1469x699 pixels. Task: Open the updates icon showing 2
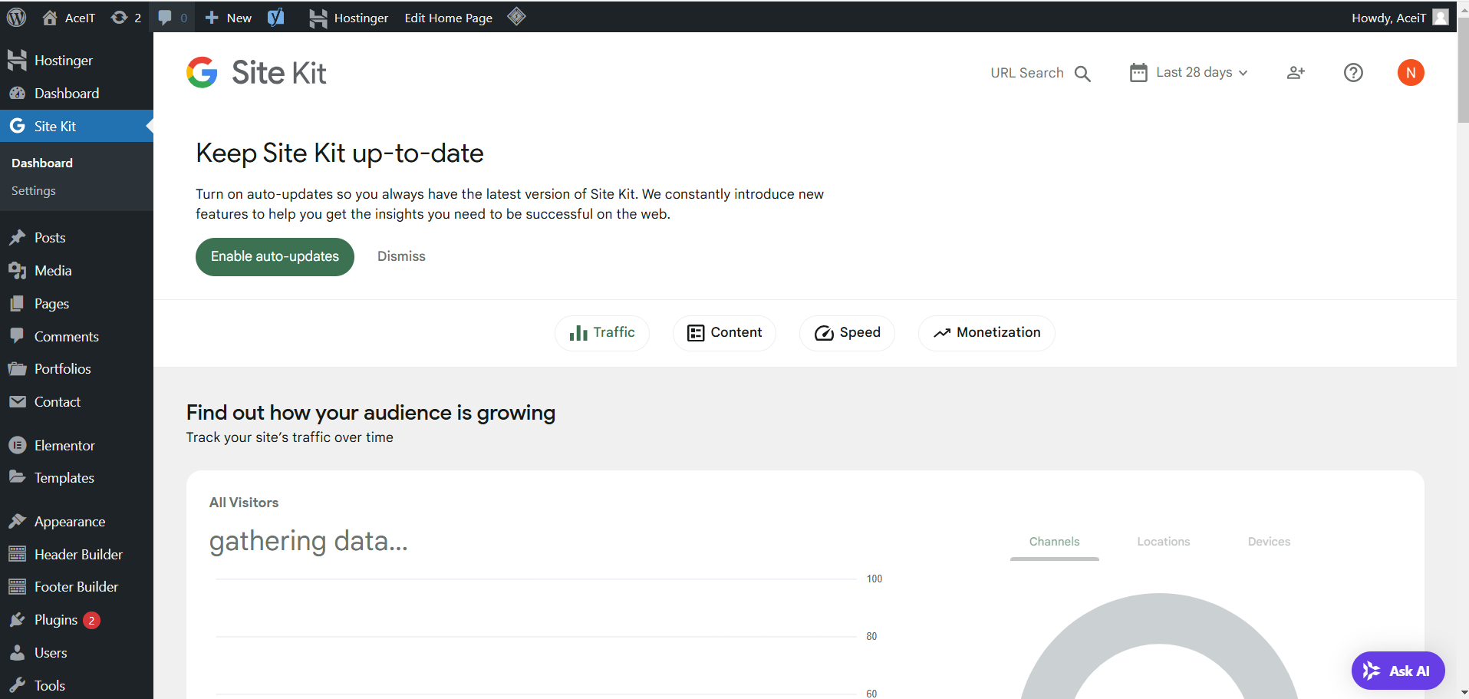126,18
